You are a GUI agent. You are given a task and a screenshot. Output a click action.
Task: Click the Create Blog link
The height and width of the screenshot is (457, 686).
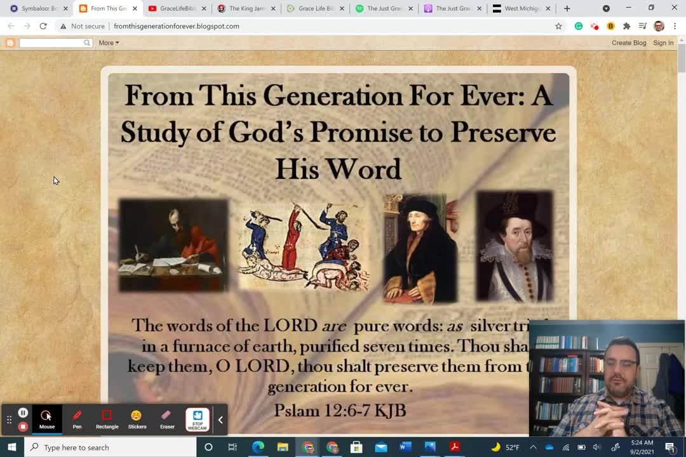(x=629, y=43)
